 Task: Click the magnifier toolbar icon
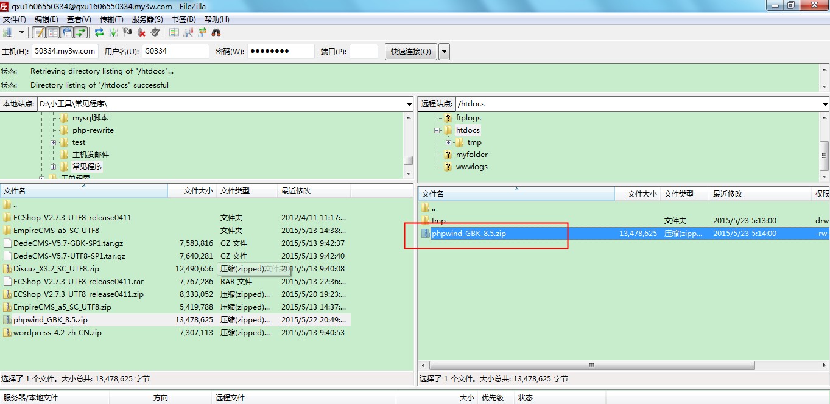pyautogui.click(x=188, y=32)
